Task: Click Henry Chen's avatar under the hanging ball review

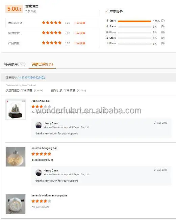Action: pos(39,172)
